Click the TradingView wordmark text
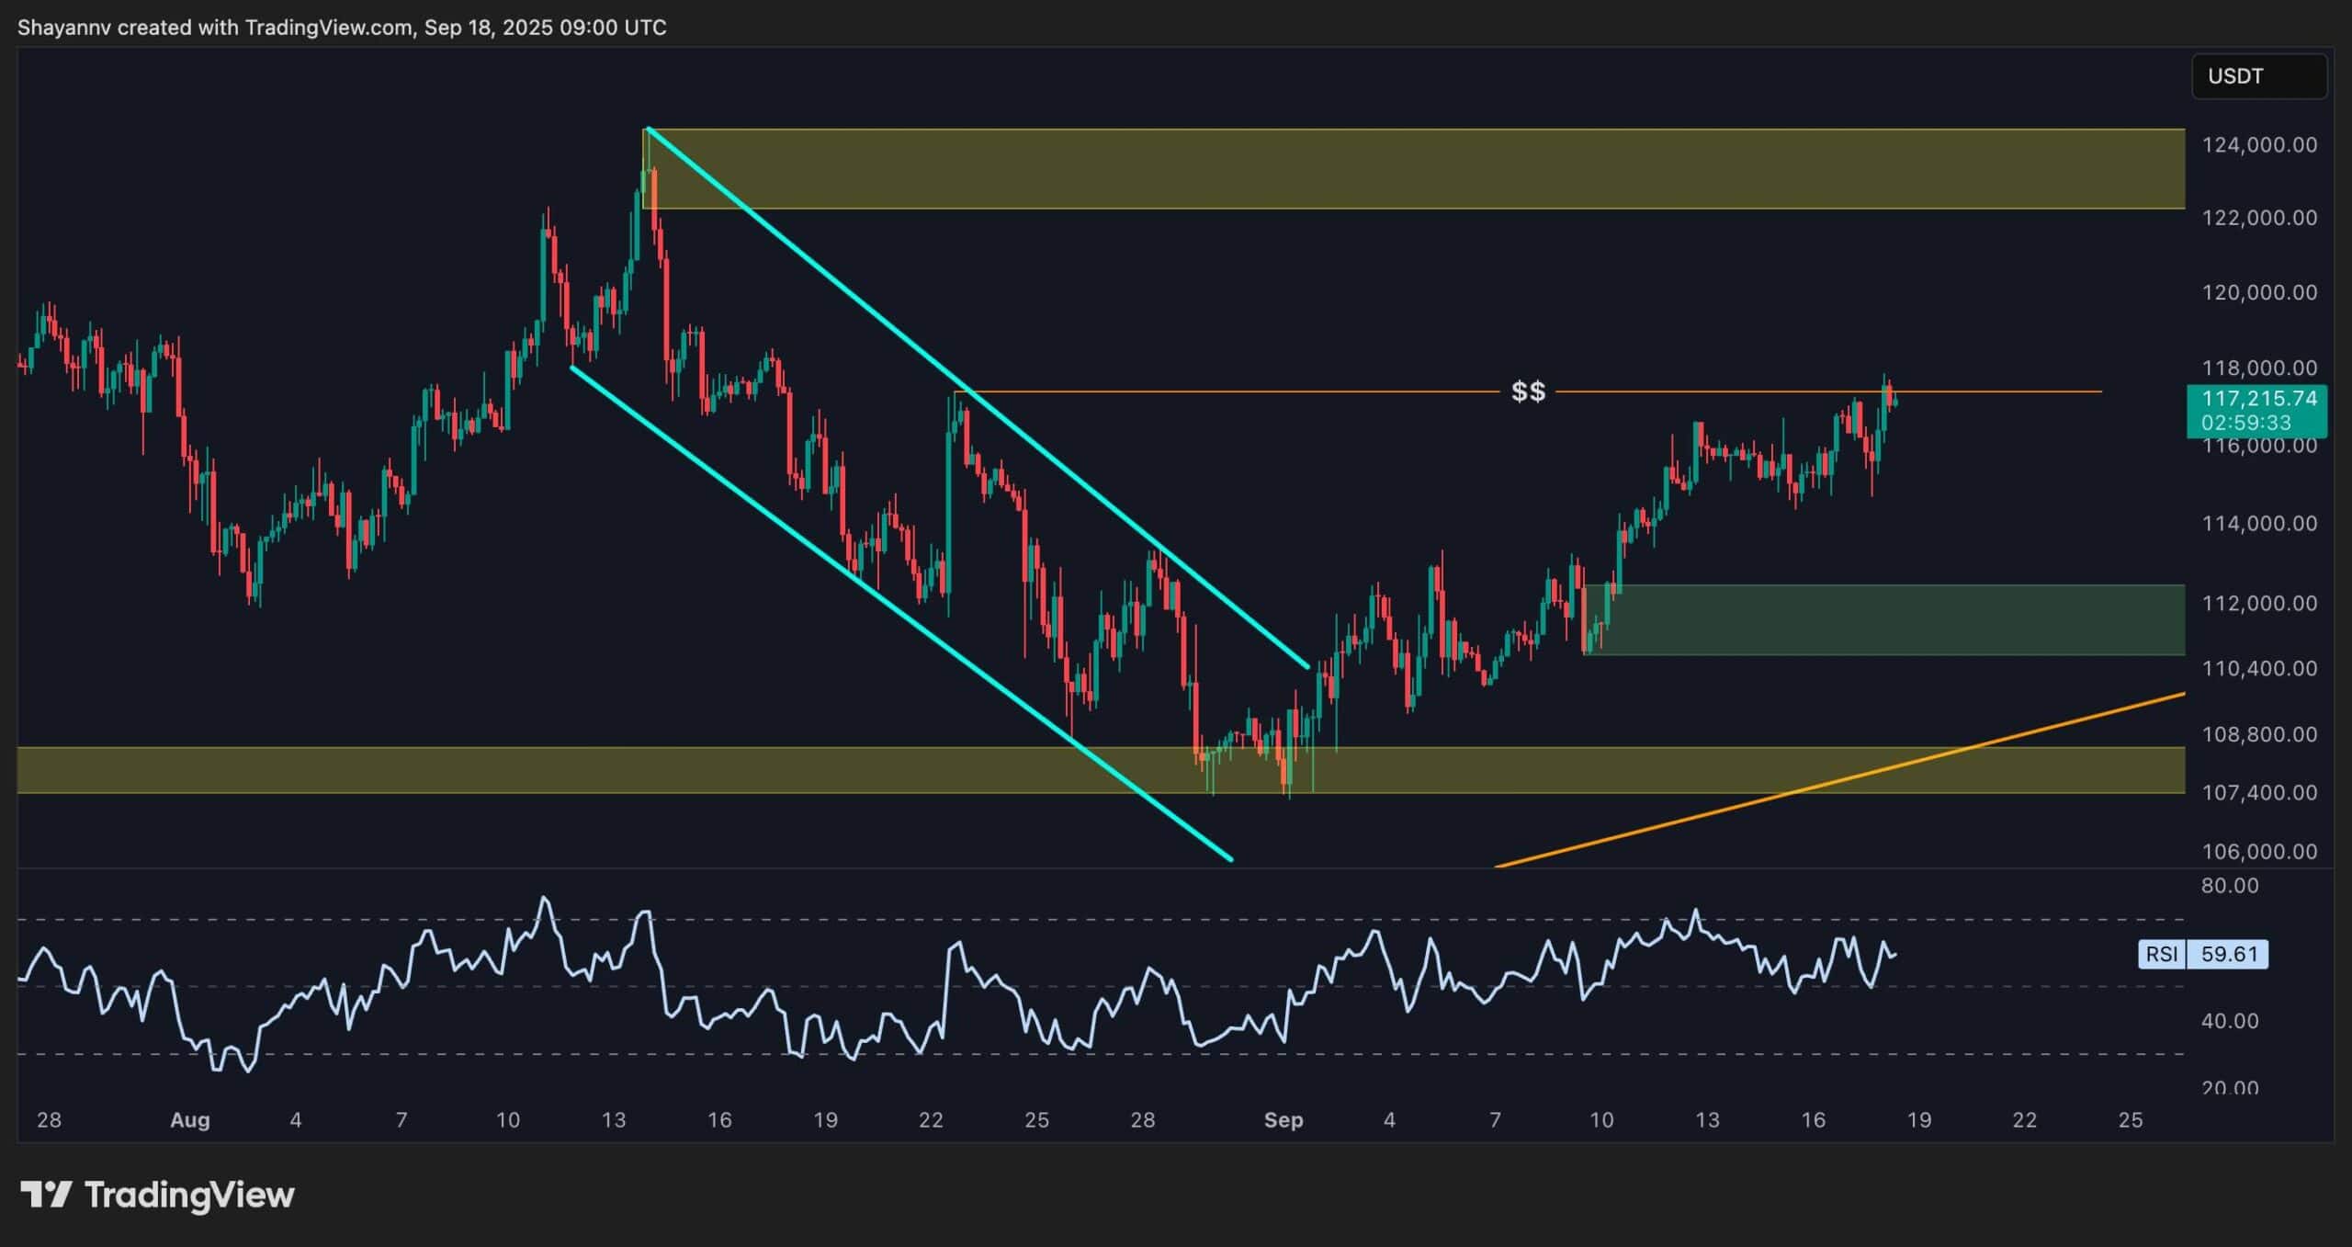 [x=189, y=1195]
